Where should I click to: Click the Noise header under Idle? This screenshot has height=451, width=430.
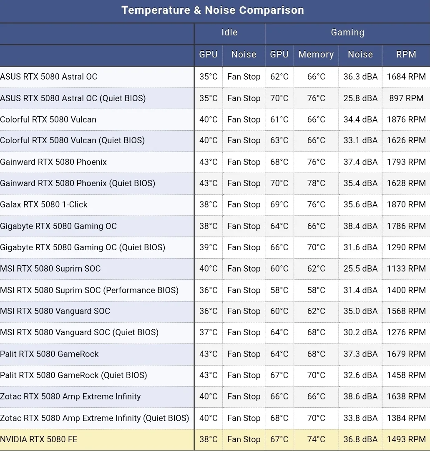coord(244,55)
